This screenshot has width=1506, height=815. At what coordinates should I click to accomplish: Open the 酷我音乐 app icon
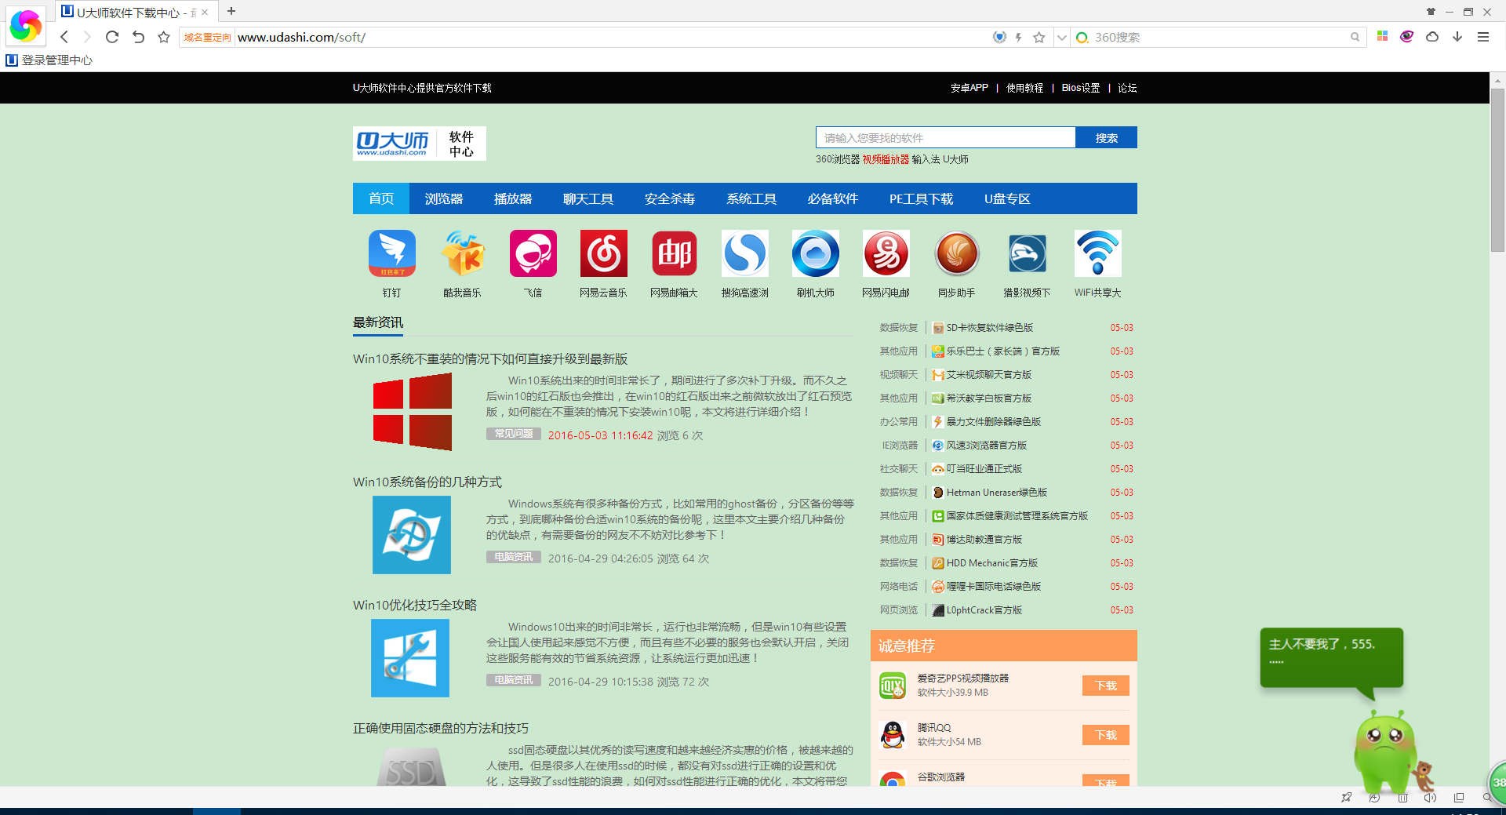click(x=463, y=253)
